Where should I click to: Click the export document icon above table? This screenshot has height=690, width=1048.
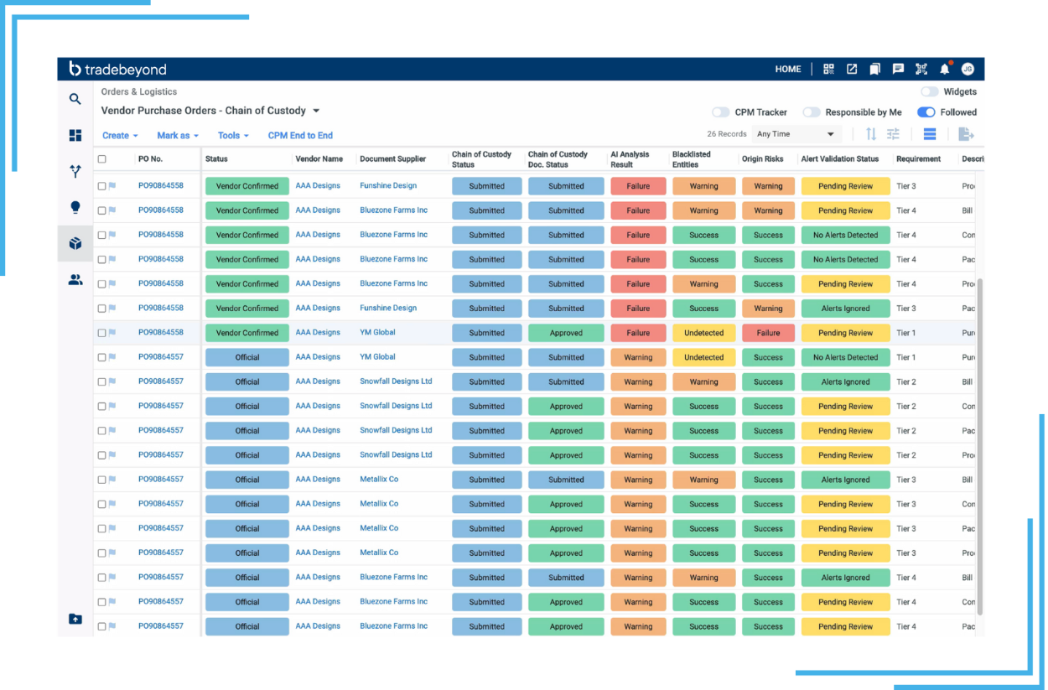[966, 134]
